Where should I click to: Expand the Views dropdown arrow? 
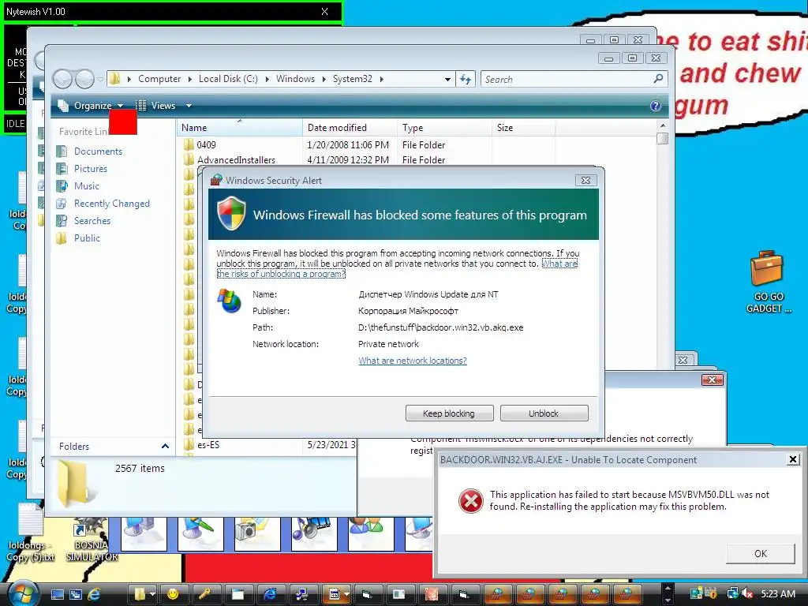189,106
